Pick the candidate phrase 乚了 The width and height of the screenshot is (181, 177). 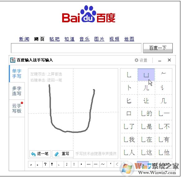click(x=129, y=126)
